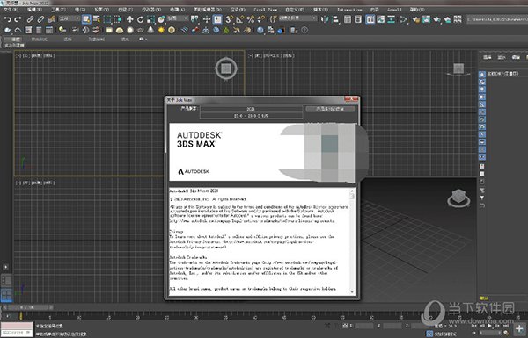Activate the Select Object tool

86,19
